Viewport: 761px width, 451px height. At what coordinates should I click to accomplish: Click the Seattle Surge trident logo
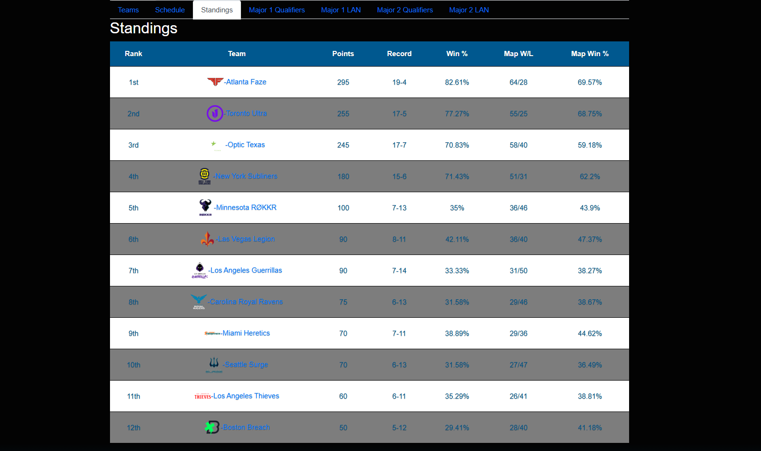coord(214,365)
